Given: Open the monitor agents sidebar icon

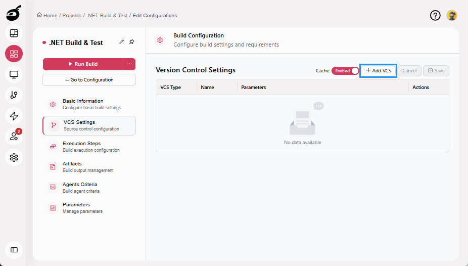Looking at the screenshot, I should 14,74.
